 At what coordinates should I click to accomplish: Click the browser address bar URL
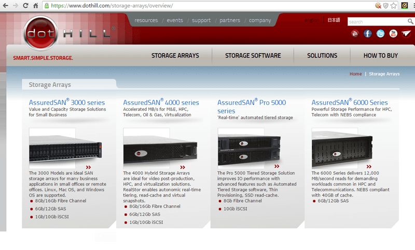112,6
